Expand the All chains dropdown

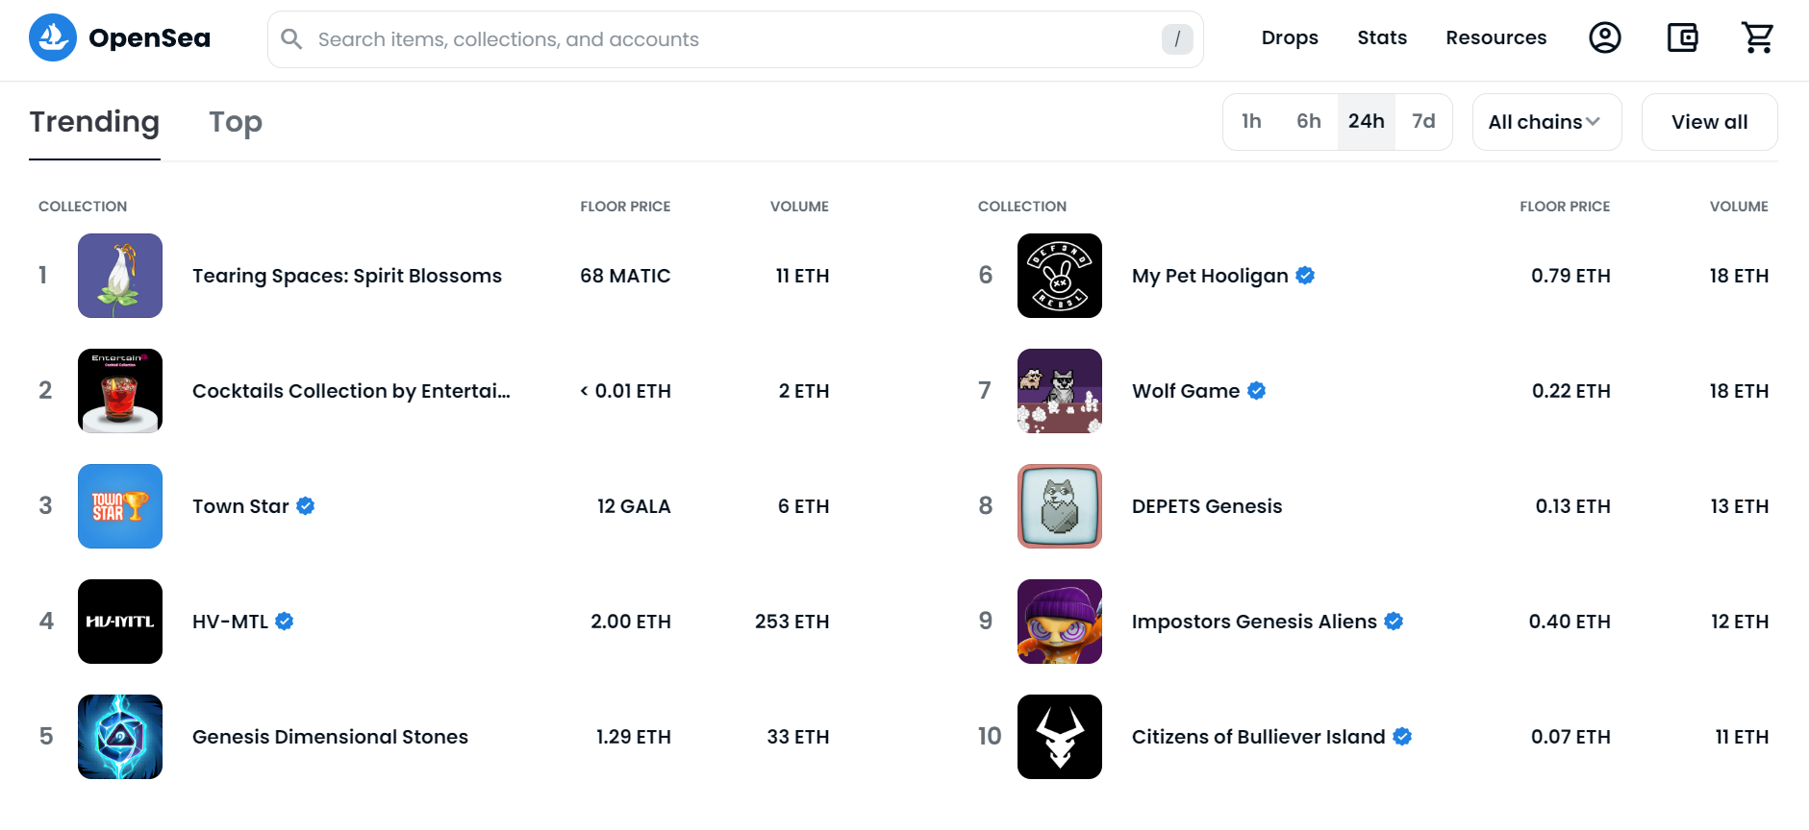click(1546, 122)
